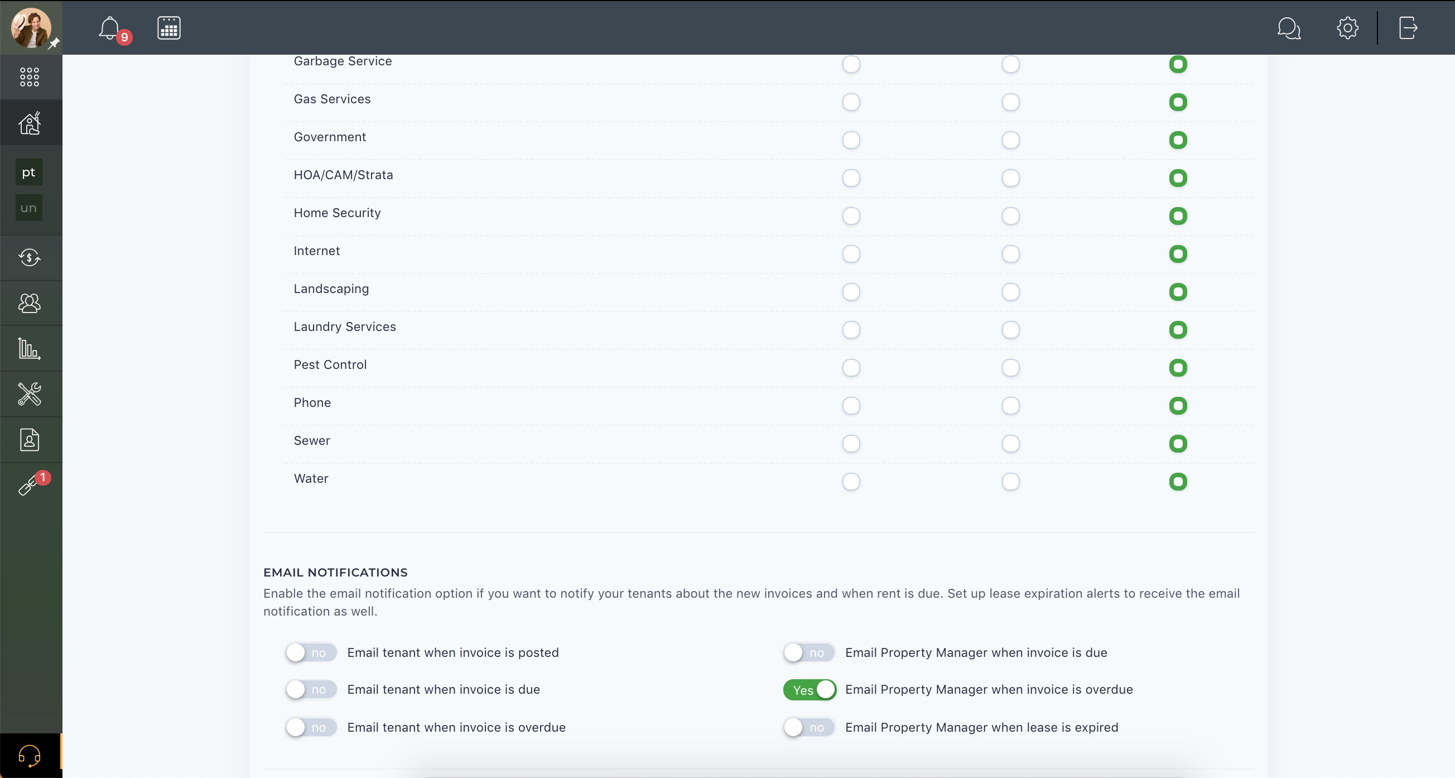Select the first radio option for Internet

851,254
